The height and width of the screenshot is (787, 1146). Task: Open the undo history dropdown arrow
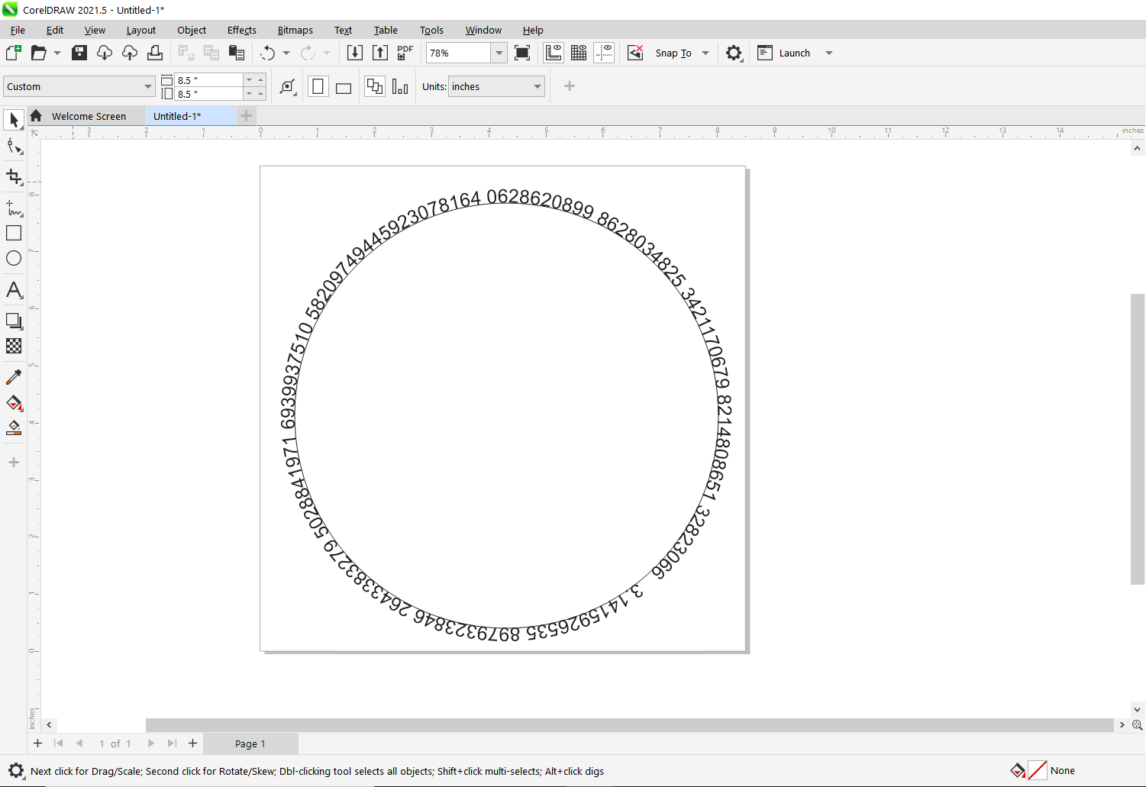point(286,53)
